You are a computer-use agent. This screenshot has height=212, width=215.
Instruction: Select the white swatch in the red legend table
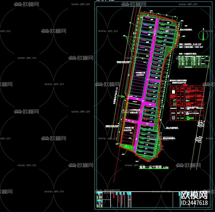click(x=173, y=91)
